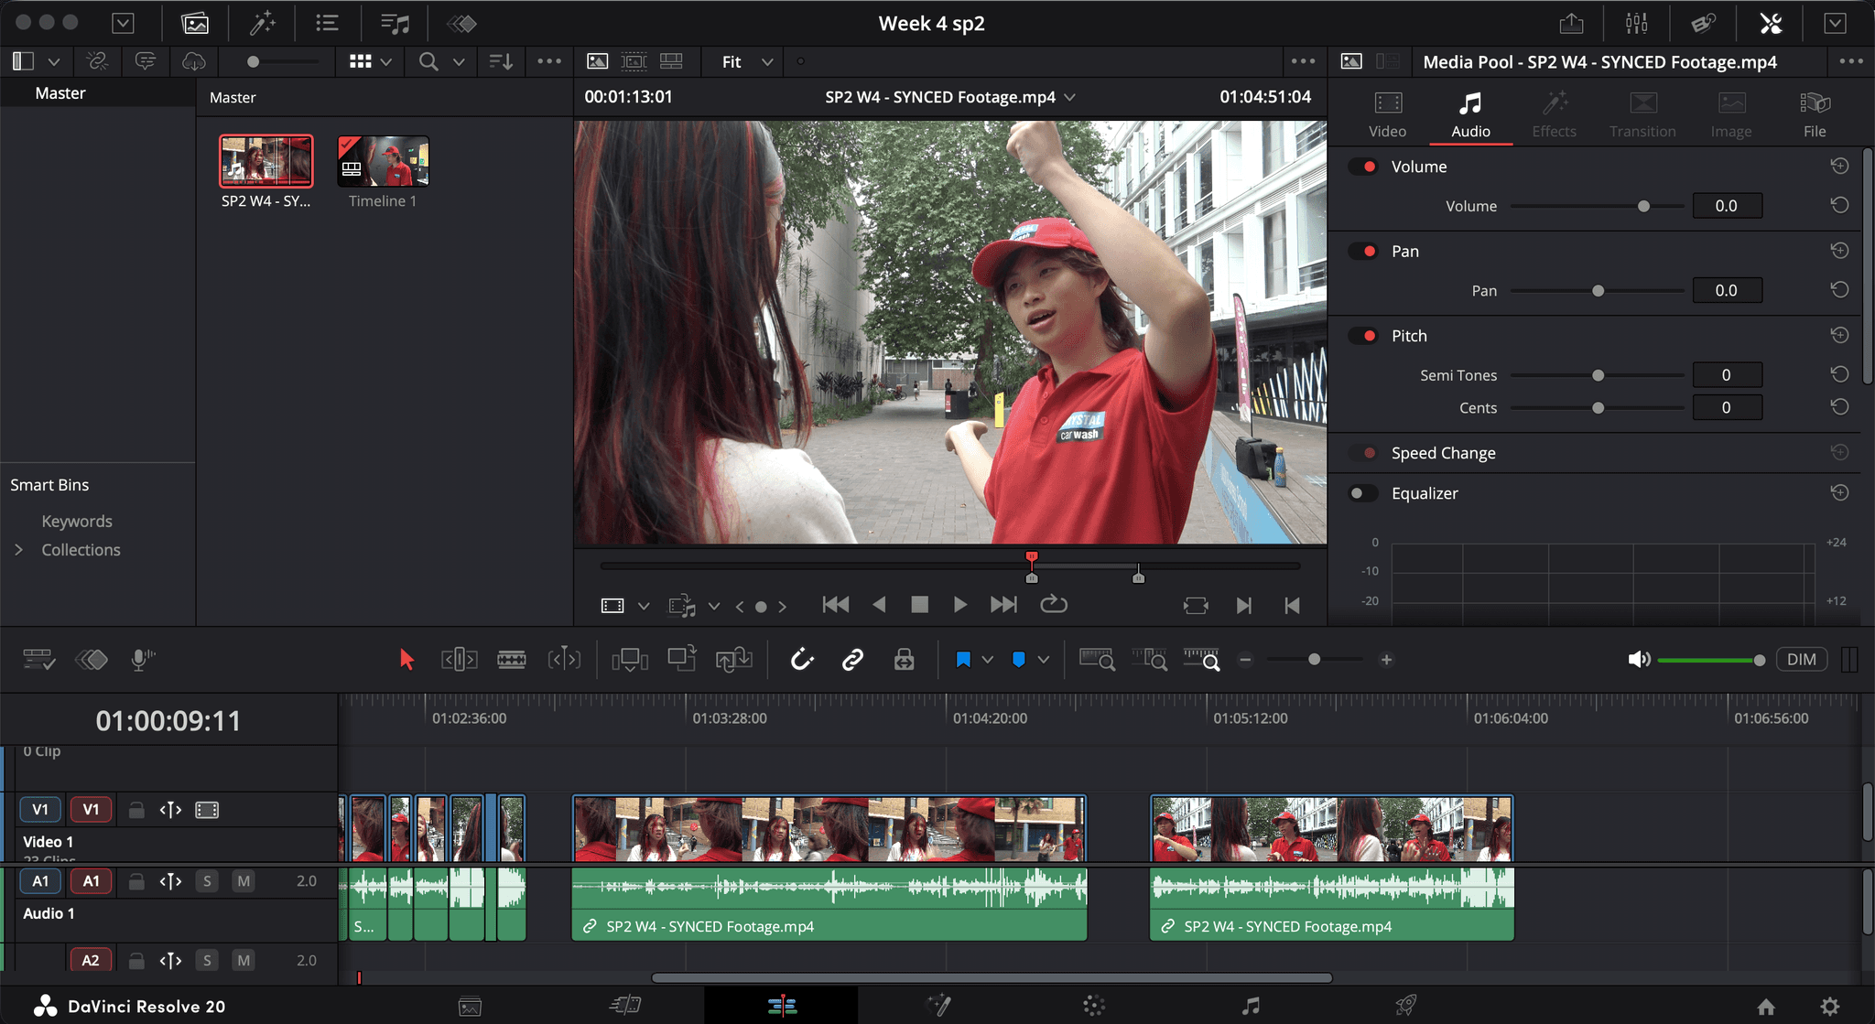Screen dimensions: 1875x1024
Task: Mute the Audio 1 track
Action: (243, 881)
